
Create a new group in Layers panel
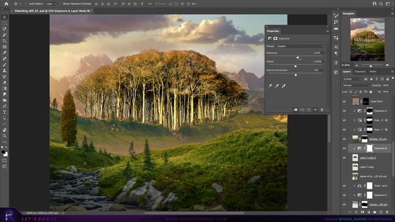pyautogui.click(x=375, y=212)
